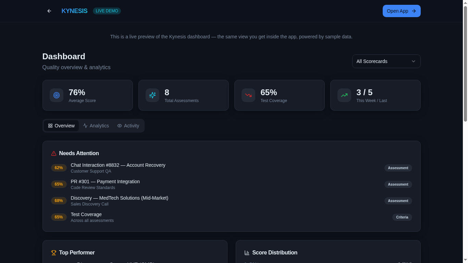Click the KYNESIS logo text
Viewport: 468px width, 263px height.
click(x=74, y=11)
